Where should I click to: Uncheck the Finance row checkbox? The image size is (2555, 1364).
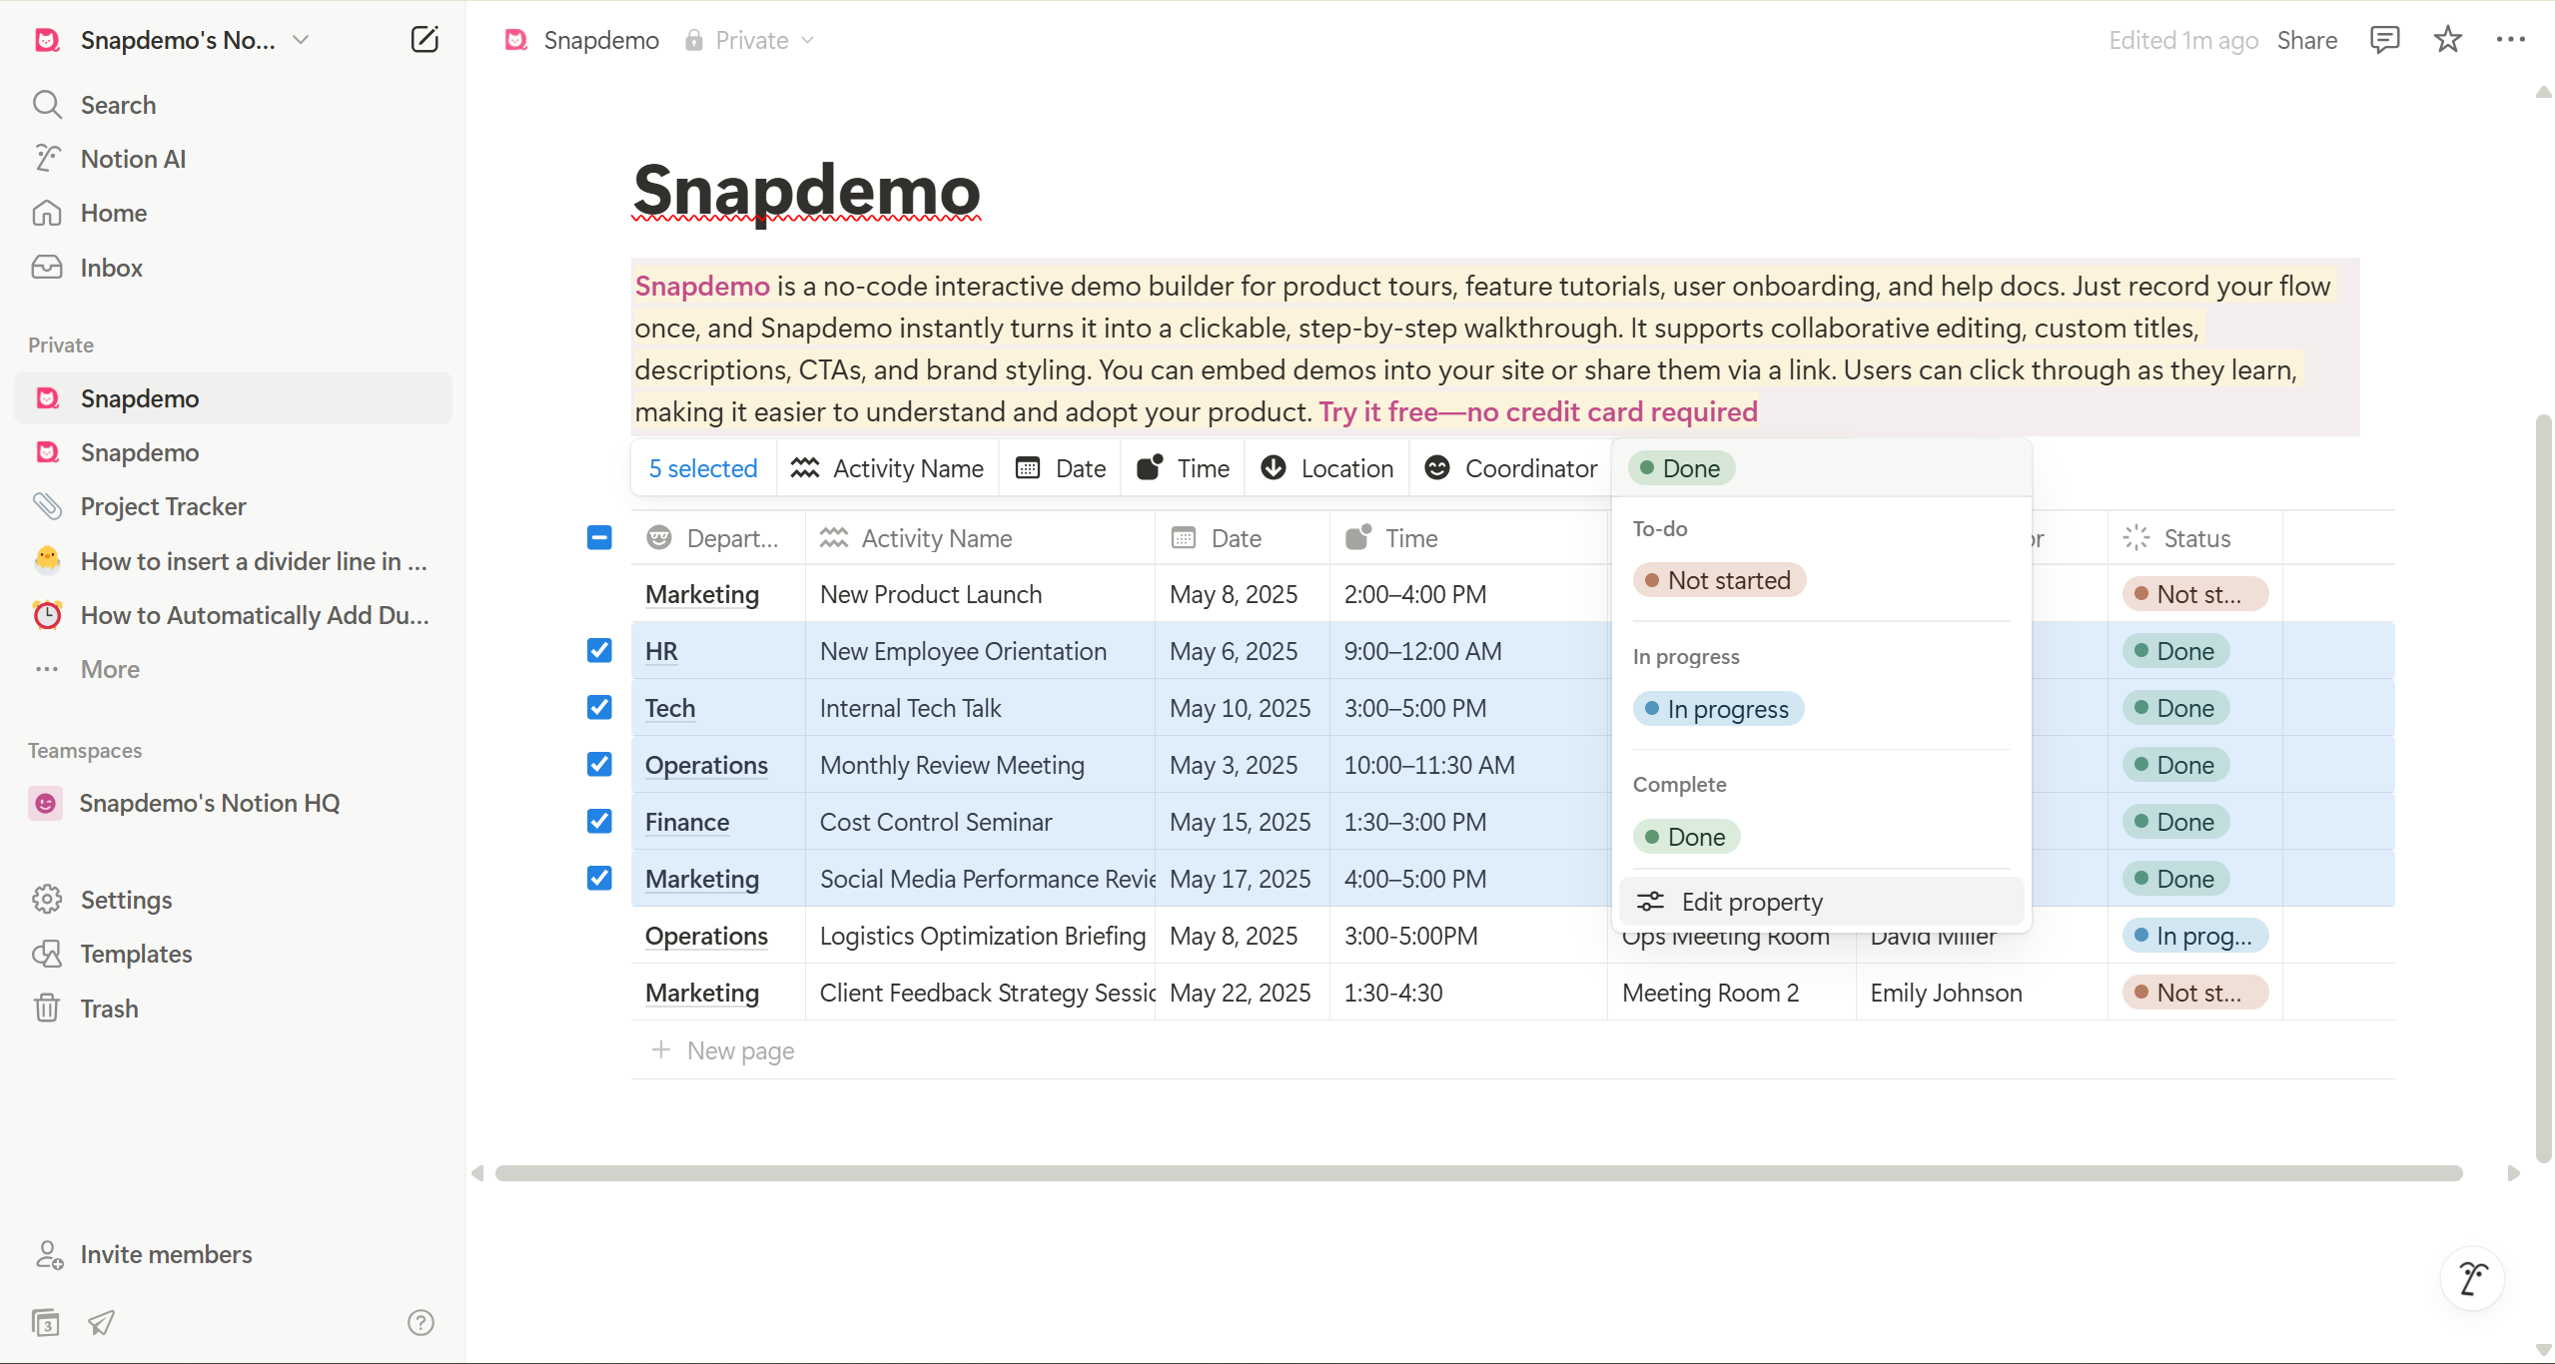(x=599, y=822)
